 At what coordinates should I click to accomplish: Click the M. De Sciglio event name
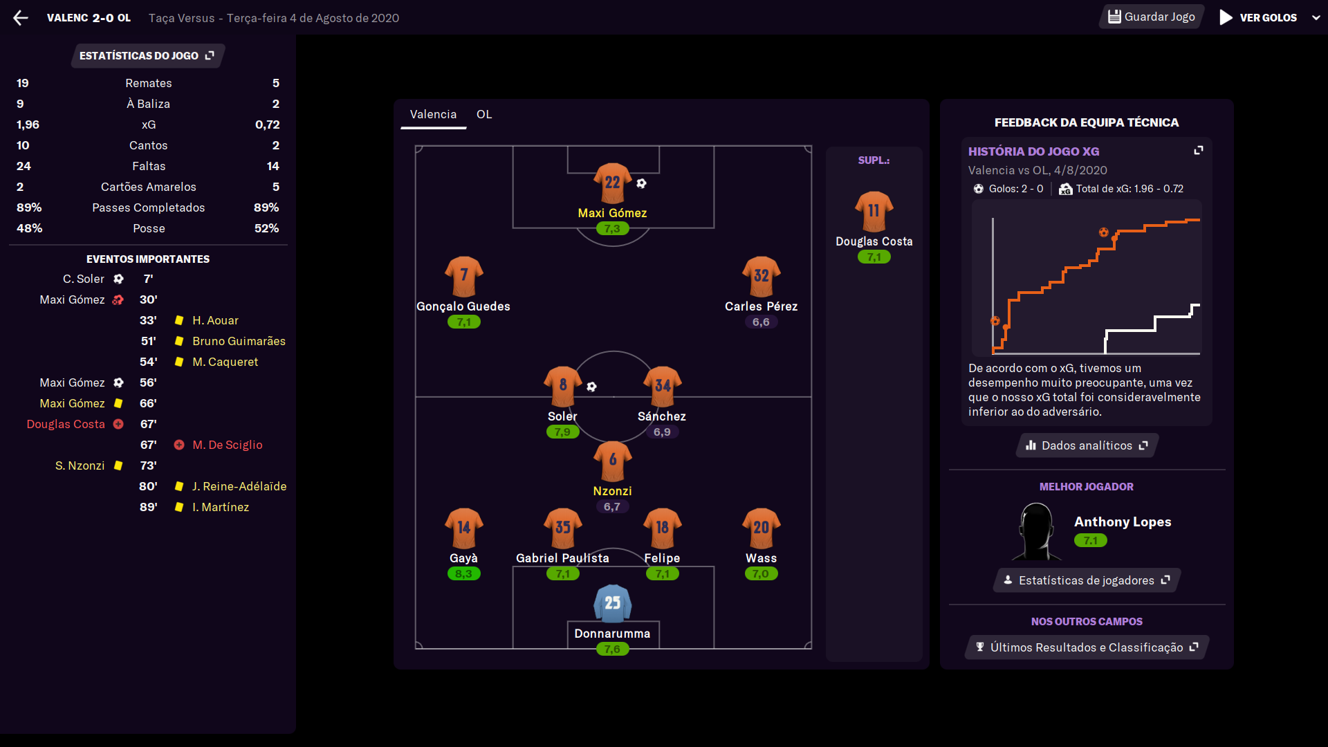click(228, 445)
